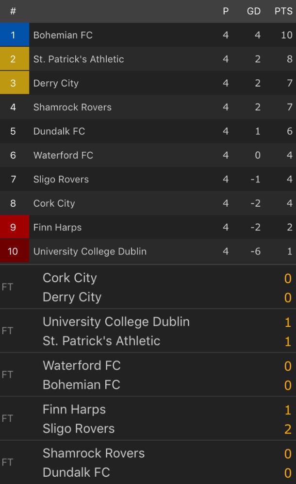Click the dark red badge next to University College Dublin
Image resolution: width=296 pixels, height=484 pixels.
[x=15, y=251]
